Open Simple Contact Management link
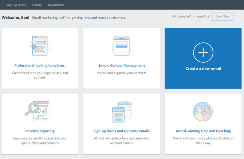Viewport: 244px width, 159px height. coord(122,66)
